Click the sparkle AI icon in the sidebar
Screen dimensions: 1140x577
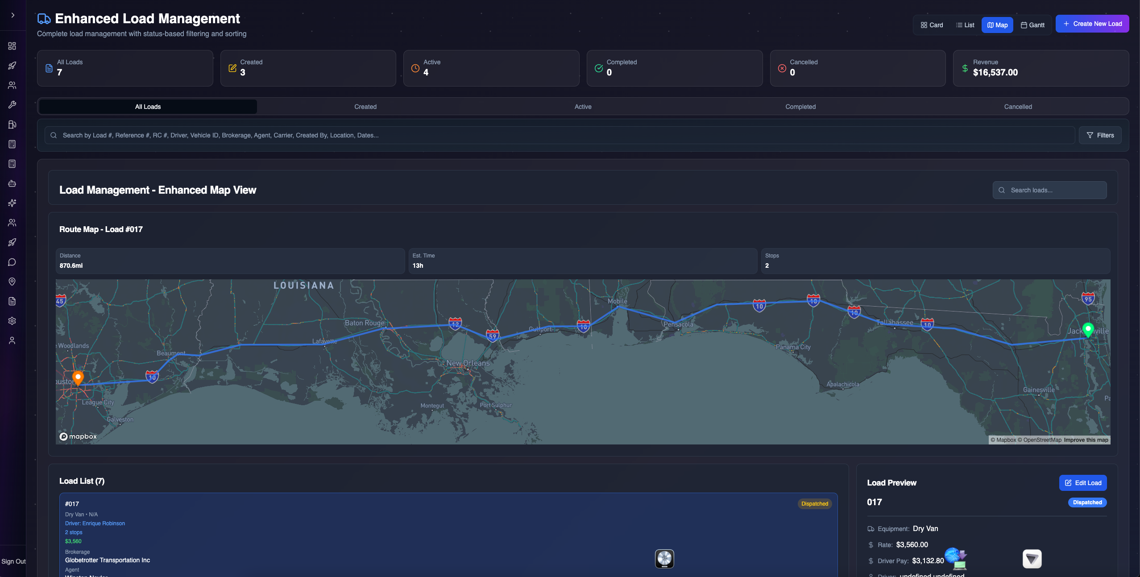pos(12,203)
